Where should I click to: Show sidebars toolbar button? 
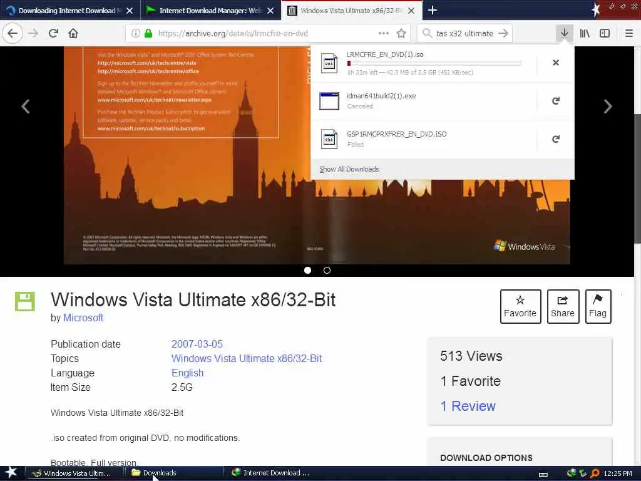605,34
